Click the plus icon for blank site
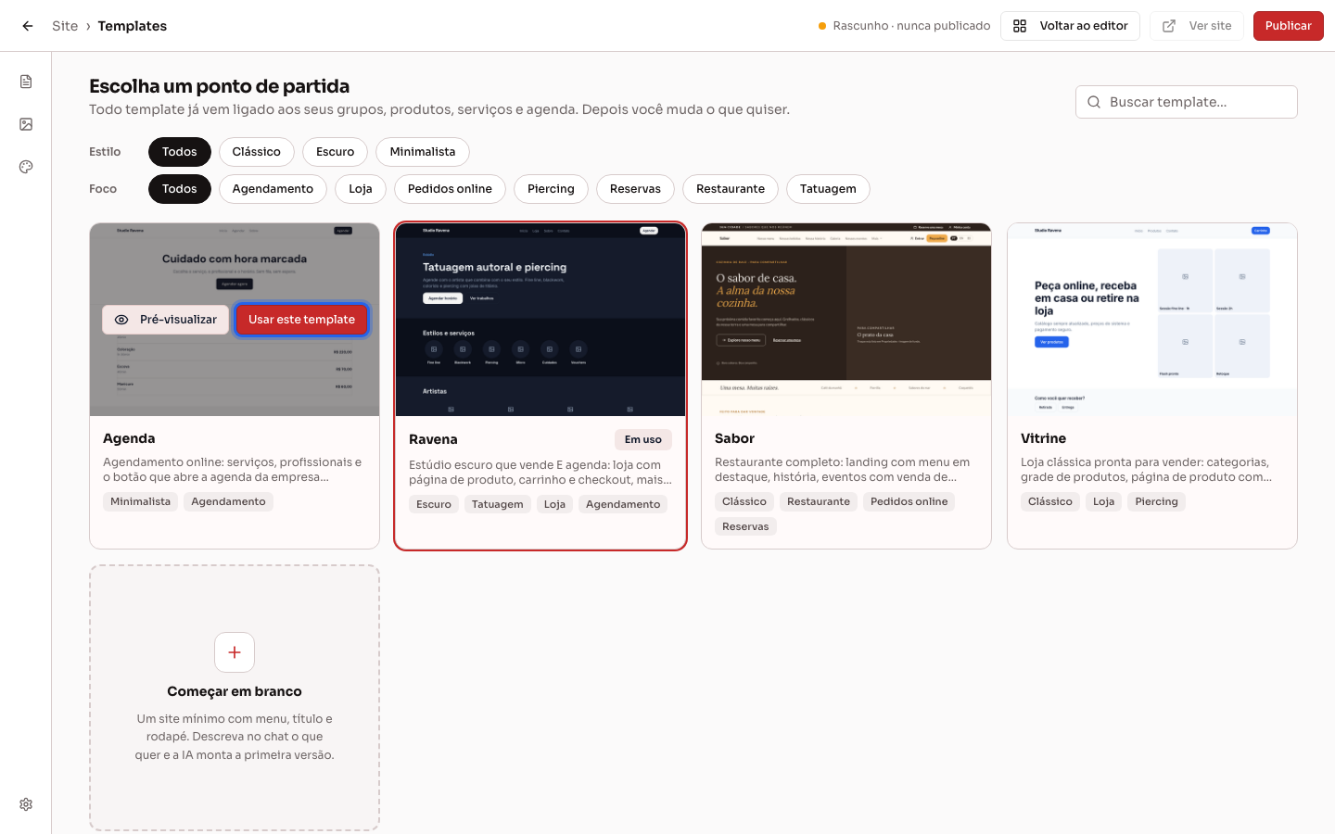This screenshot has height=834, width=1335. pyautogui.click(x=235, y=652)
